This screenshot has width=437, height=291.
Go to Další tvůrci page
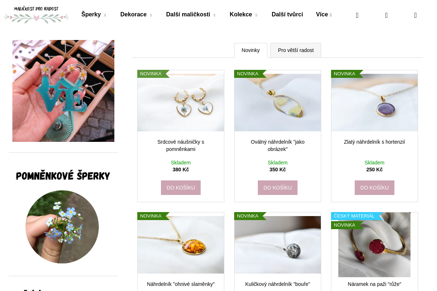(x=287, y=15)
